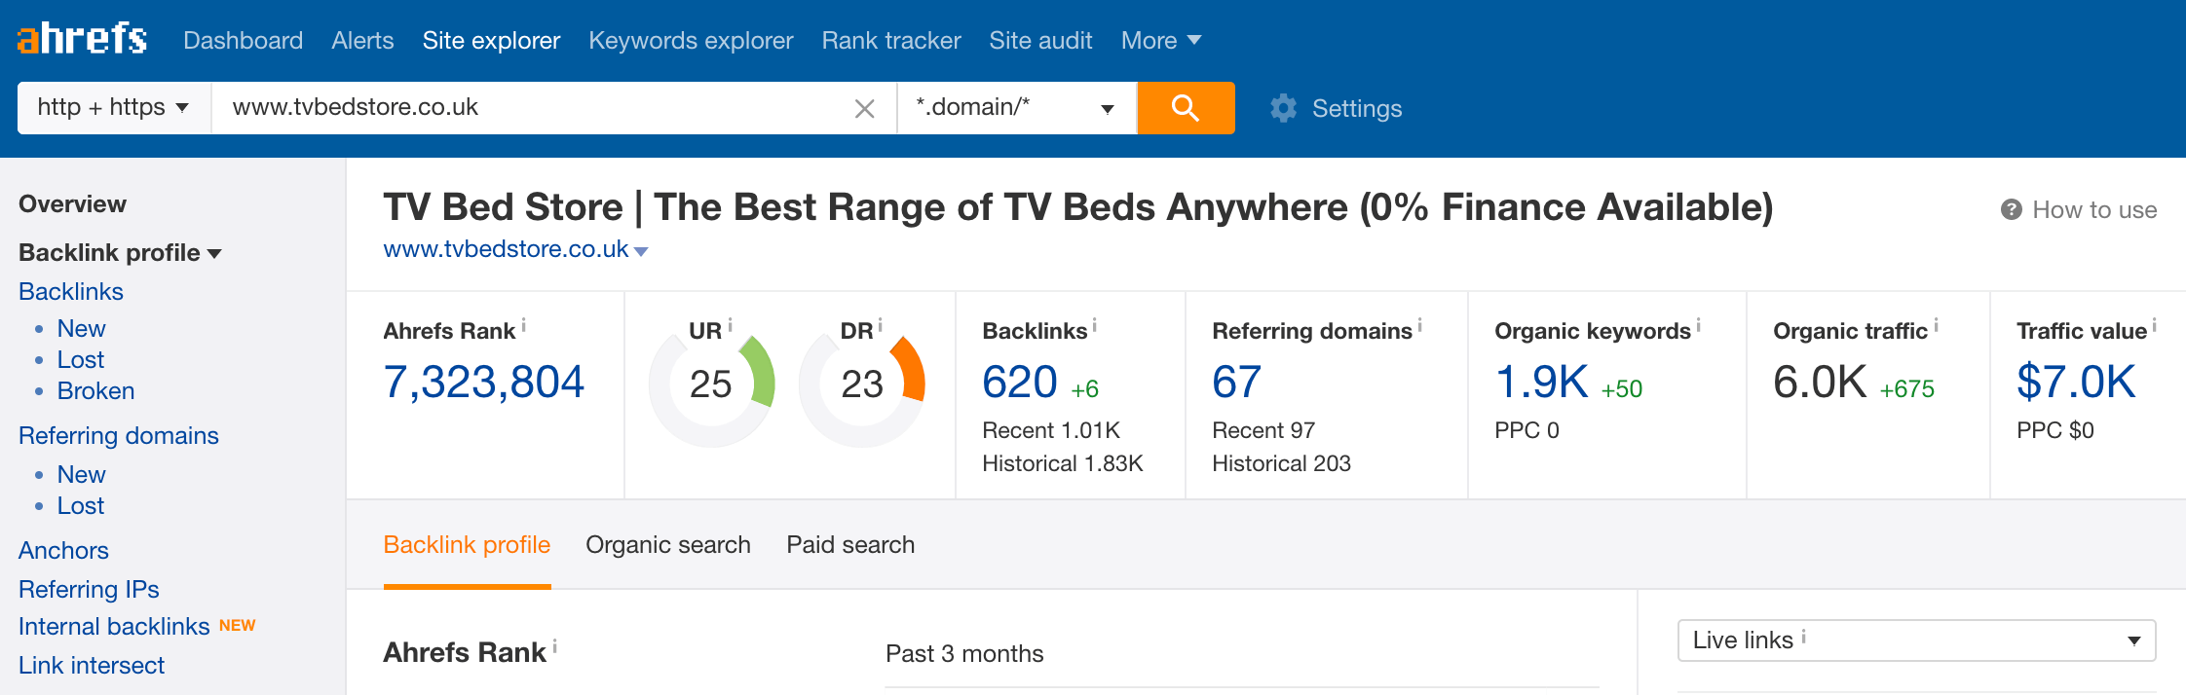Click the Organic traffic value 6.0K
The height and width of the screenshot is (695, 2186).
point(1820,382)
